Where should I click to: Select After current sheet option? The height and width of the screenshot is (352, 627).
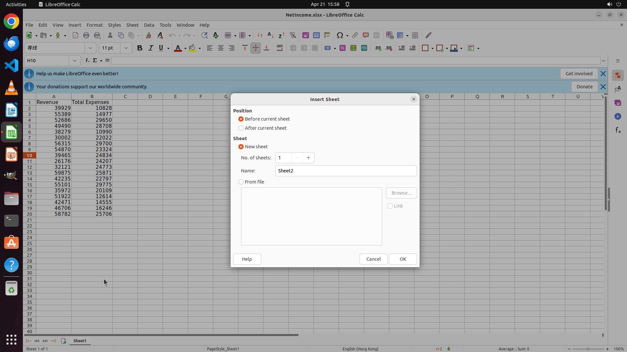(x=241, y=128)
